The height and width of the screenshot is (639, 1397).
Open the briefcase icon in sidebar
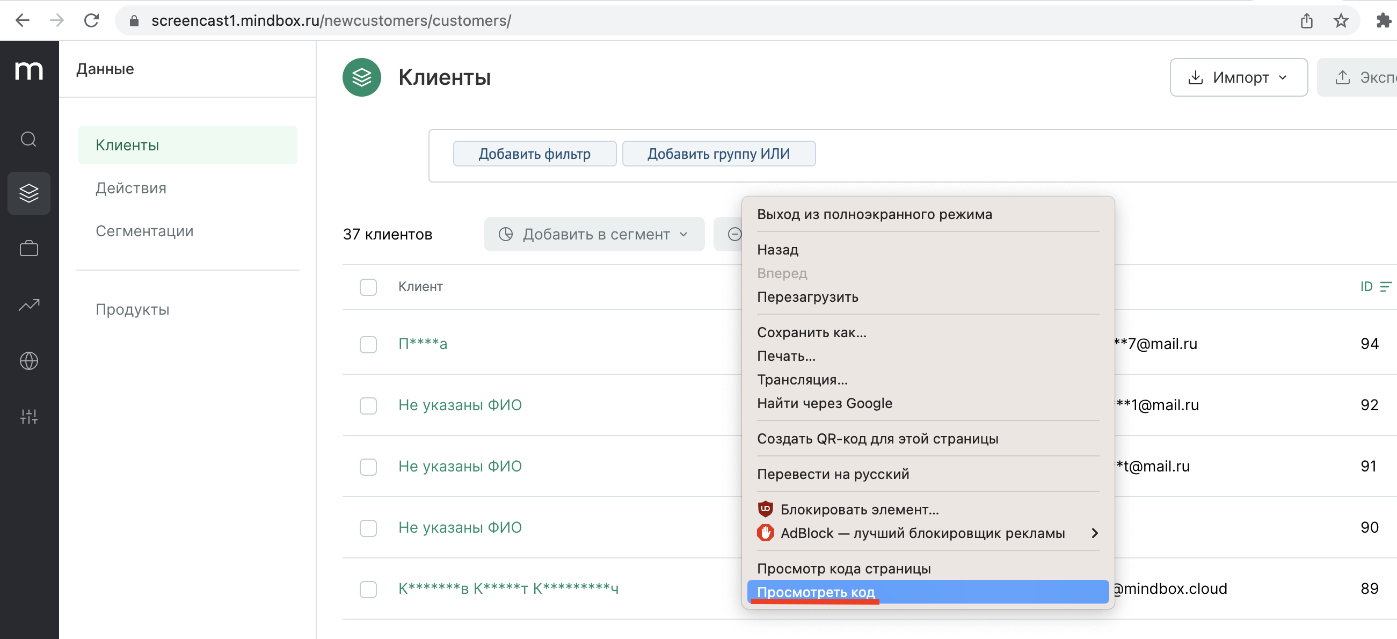coord(29,249)
